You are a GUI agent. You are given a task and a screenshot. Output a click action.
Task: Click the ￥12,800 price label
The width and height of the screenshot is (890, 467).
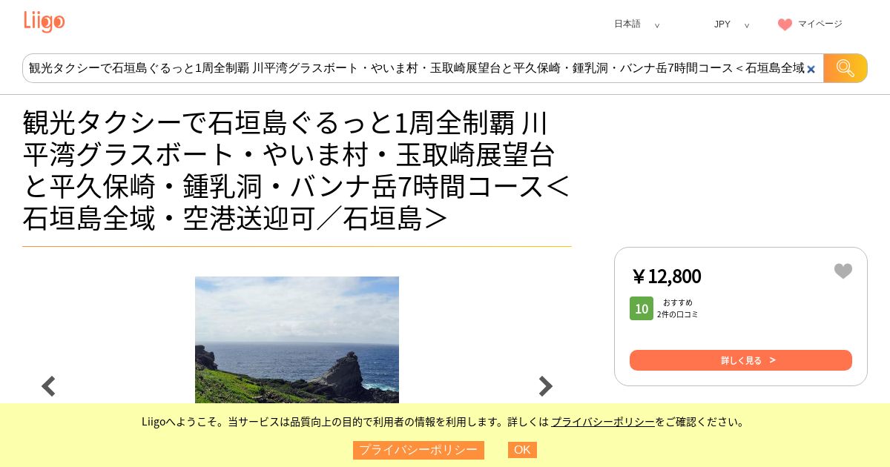click(666, 276)
